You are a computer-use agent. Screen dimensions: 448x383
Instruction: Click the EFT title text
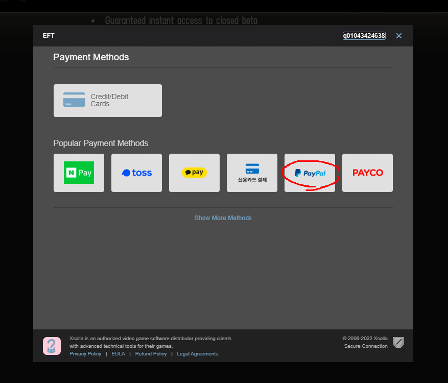49,36
